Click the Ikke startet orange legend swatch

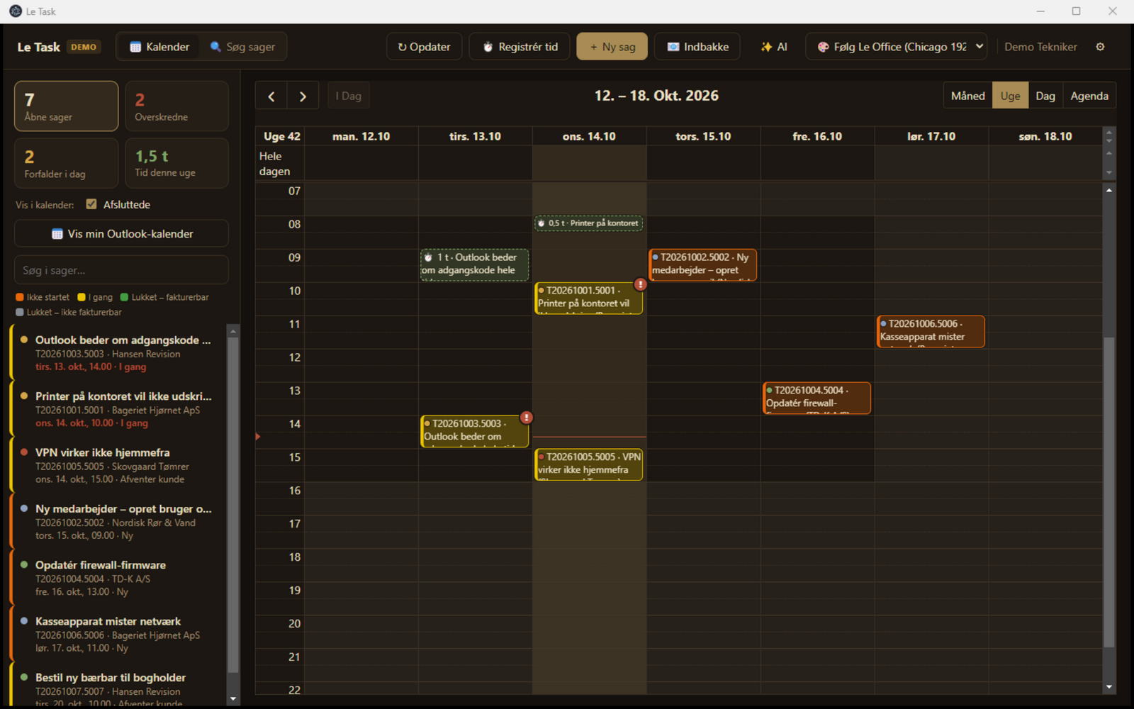(20, 297)
